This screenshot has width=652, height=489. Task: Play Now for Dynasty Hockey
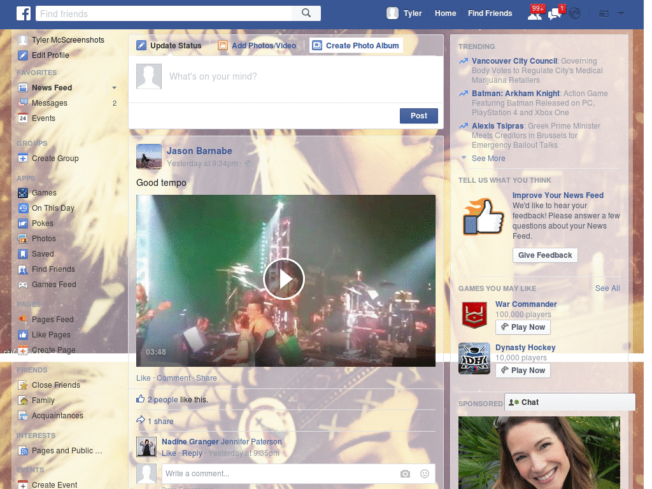[523, 371]
